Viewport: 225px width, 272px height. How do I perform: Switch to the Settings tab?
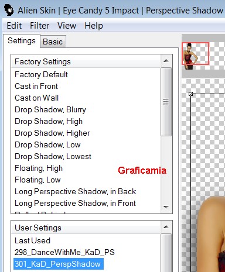tap(22, 41)
